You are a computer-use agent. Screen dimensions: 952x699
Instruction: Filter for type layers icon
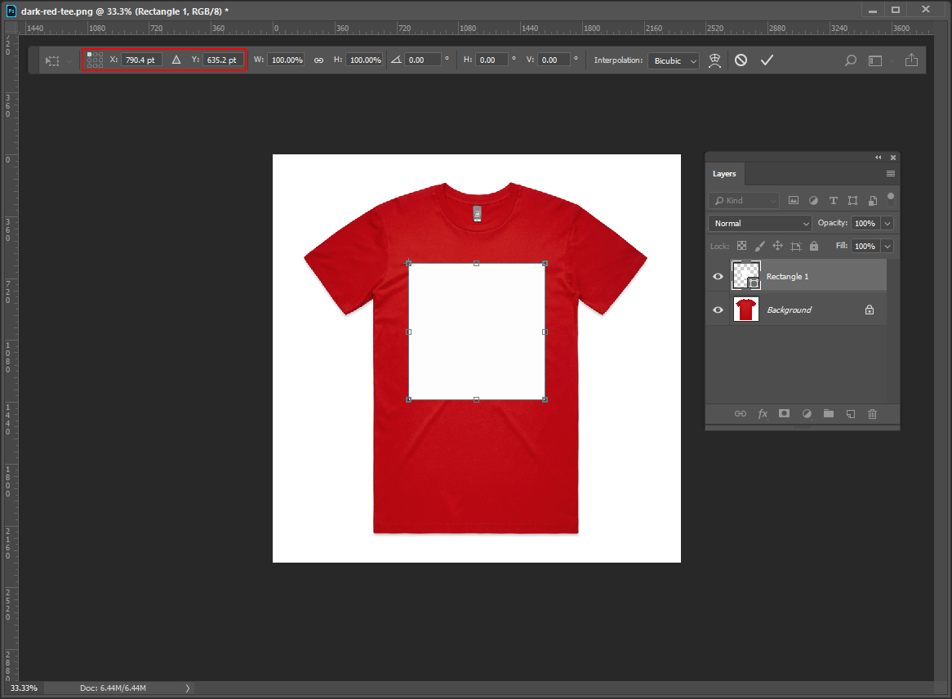pyautogui.click(x=833, y=200)
